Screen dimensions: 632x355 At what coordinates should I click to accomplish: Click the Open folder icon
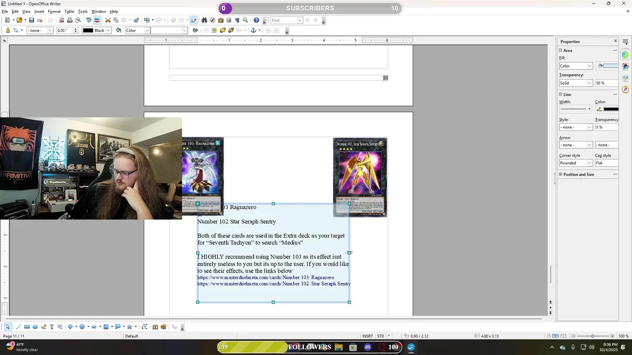19,20
